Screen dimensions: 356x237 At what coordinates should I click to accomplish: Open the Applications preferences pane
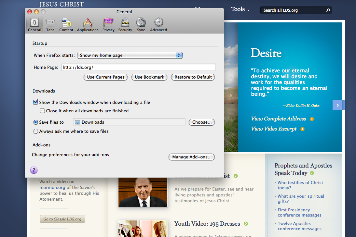(88, 25)
